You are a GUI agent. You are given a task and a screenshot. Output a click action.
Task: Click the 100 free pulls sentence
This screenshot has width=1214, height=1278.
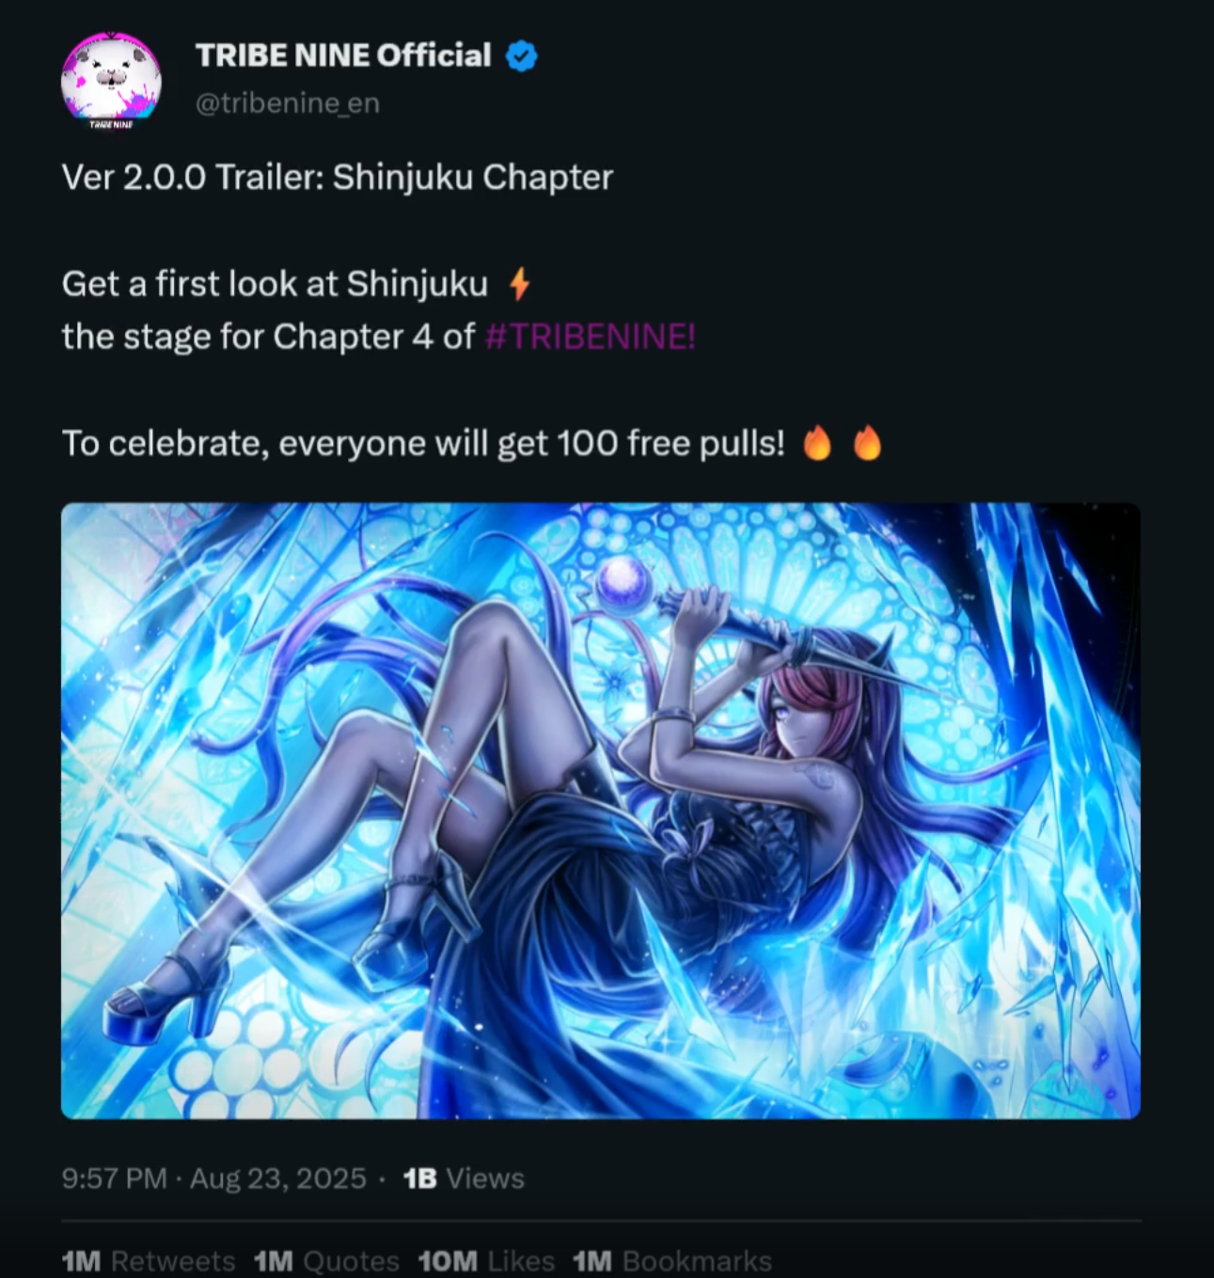coord(423,443)
